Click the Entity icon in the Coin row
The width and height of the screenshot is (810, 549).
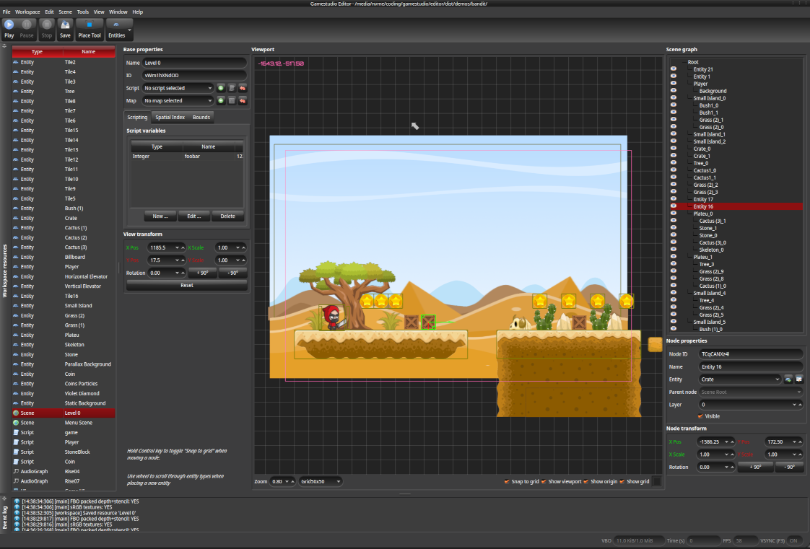click(16, 374)
